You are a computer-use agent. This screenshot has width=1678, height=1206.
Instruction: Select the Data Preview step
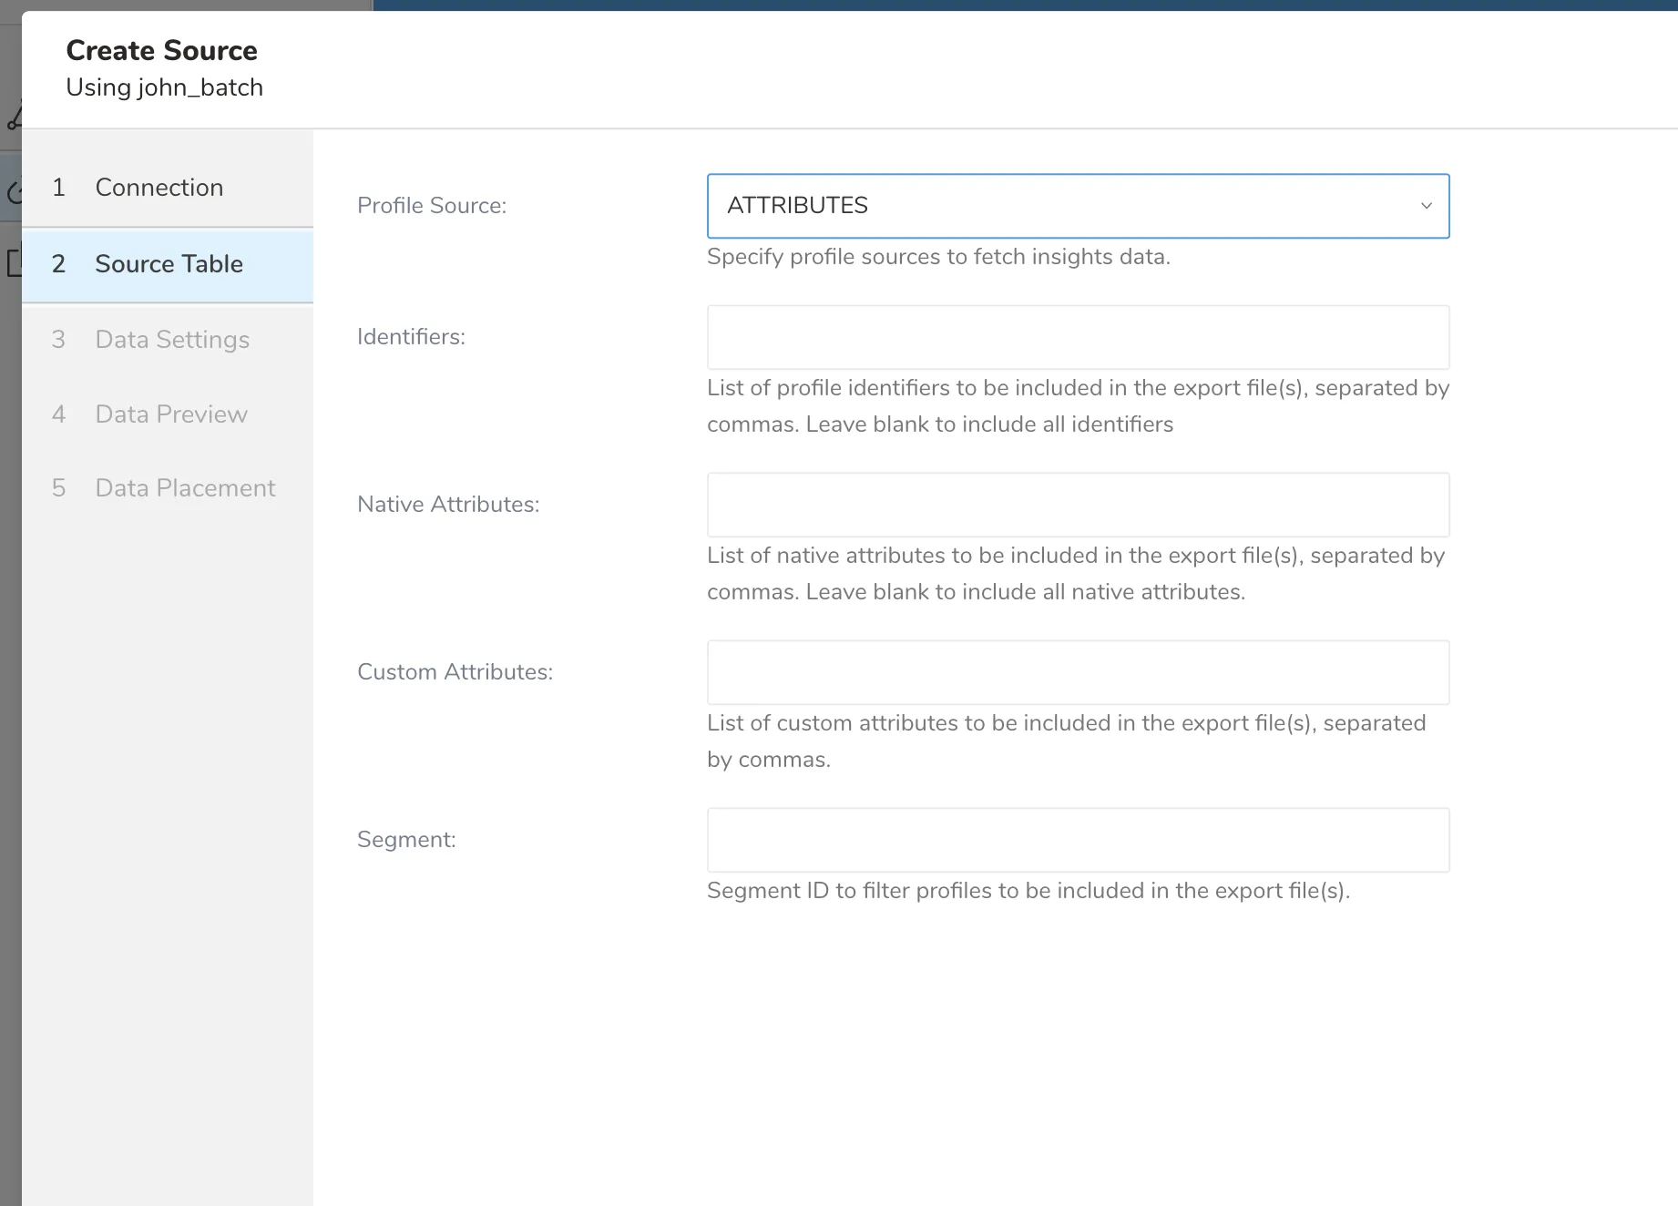pos(168,414)
